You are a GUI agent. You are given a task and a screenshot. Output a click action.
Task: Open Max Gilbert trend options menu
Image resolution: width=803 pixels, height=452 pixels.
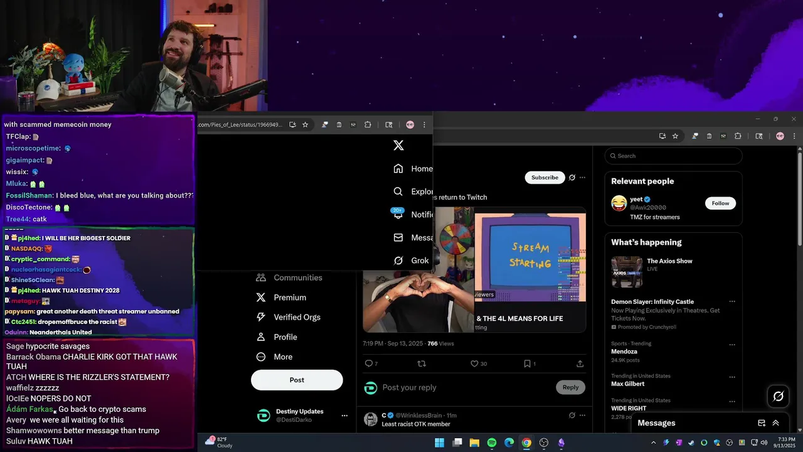[731, 377]
